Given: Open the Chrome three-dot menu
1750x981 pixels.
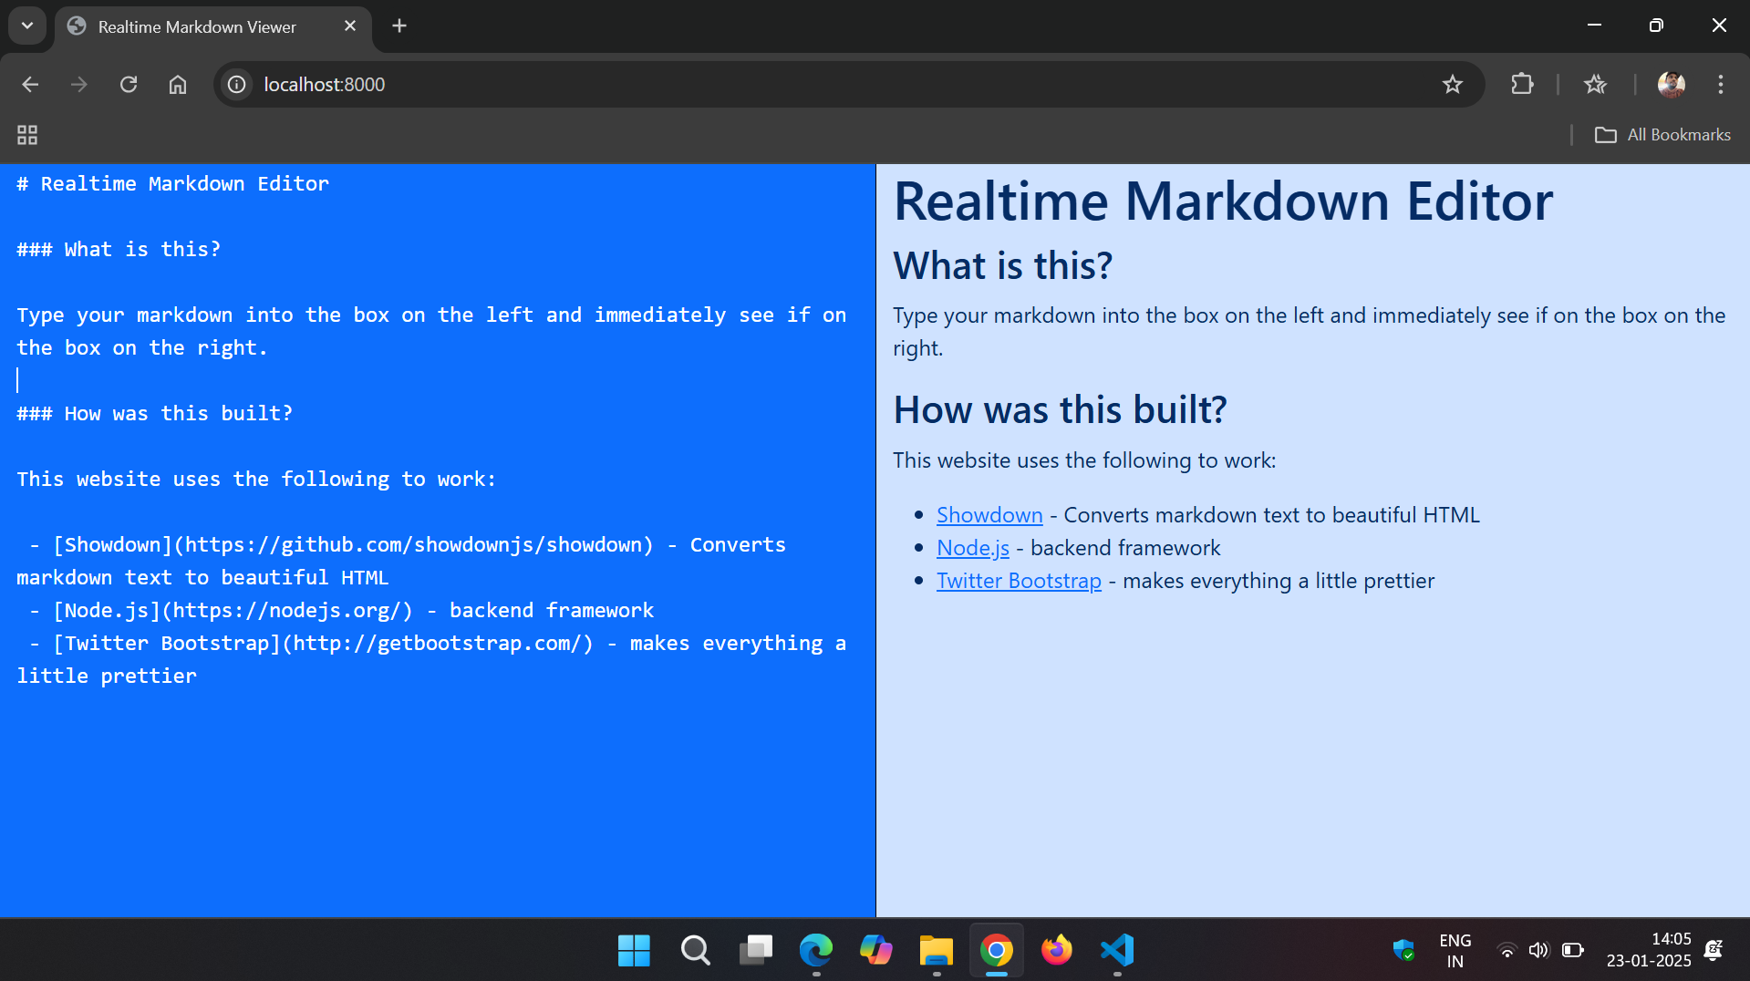Looking at the screenshot, I should click(1720, 85).
